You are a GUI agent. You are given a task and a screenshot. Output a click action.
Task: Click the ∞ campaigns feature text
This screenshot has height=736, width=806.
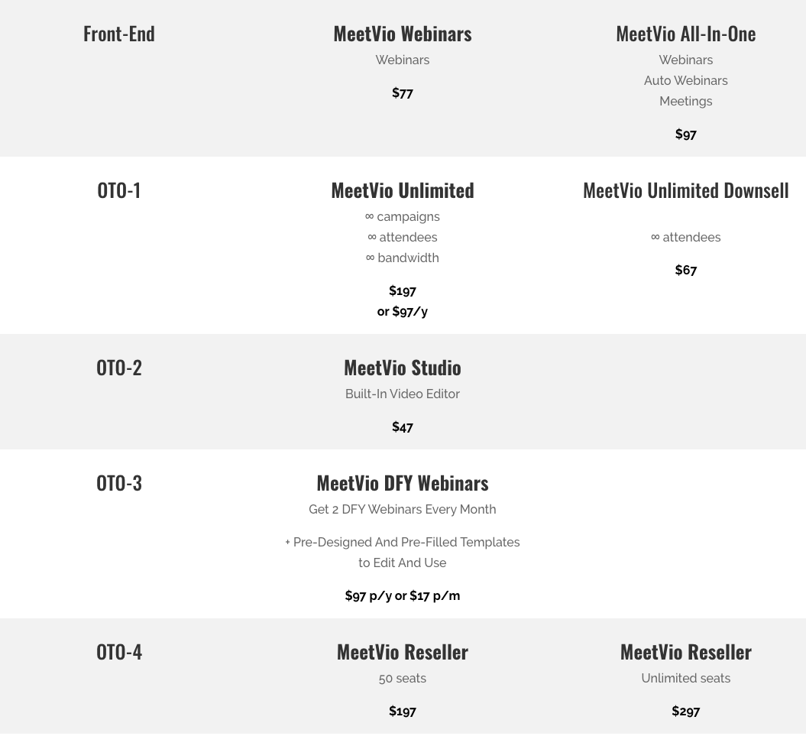[x=402, y=217]
